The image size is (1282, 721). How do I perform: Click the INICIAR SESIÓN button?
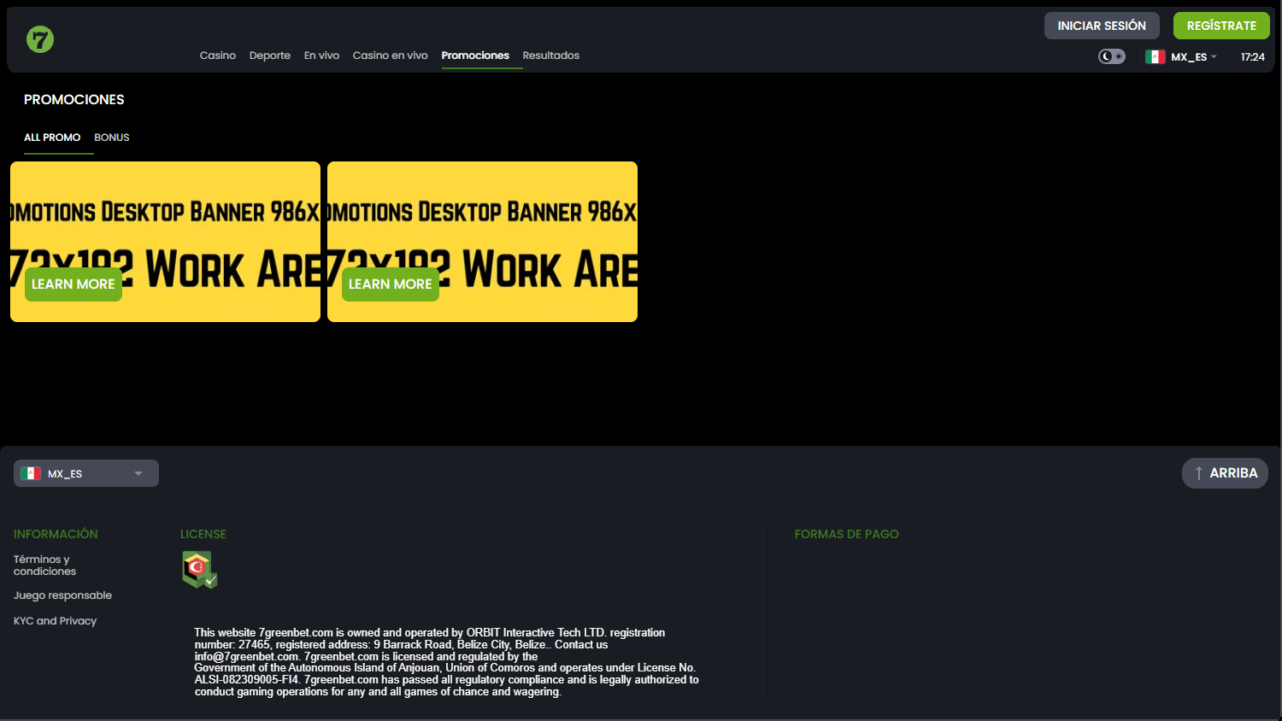1101,25
